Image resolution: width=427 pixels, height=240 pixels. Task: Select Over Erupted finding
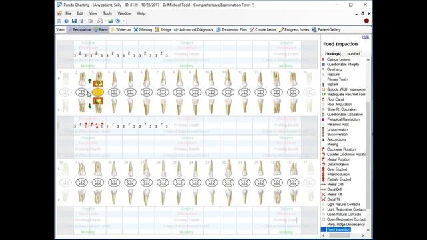337,169
